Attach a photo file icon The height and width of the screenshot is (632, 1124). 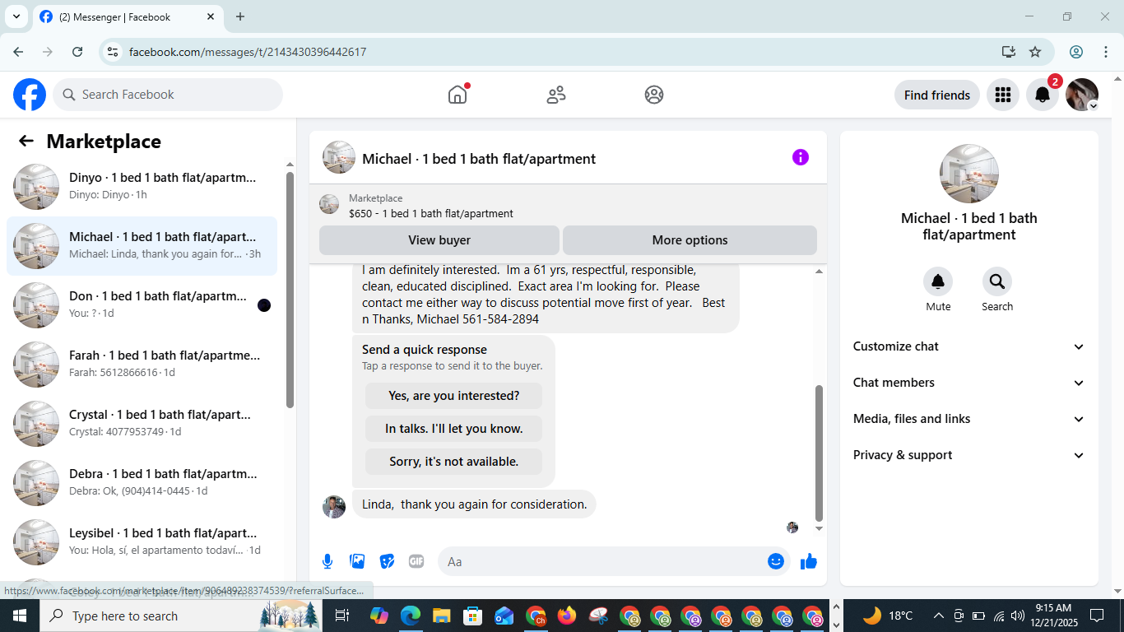tap(357, 561)
